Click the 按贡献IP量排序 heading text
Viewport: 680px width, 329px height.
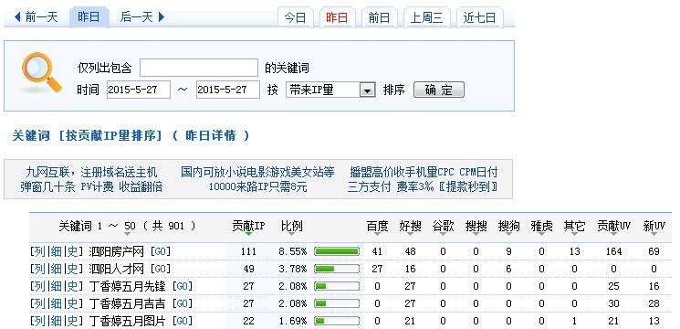click(x=110, y=136)
